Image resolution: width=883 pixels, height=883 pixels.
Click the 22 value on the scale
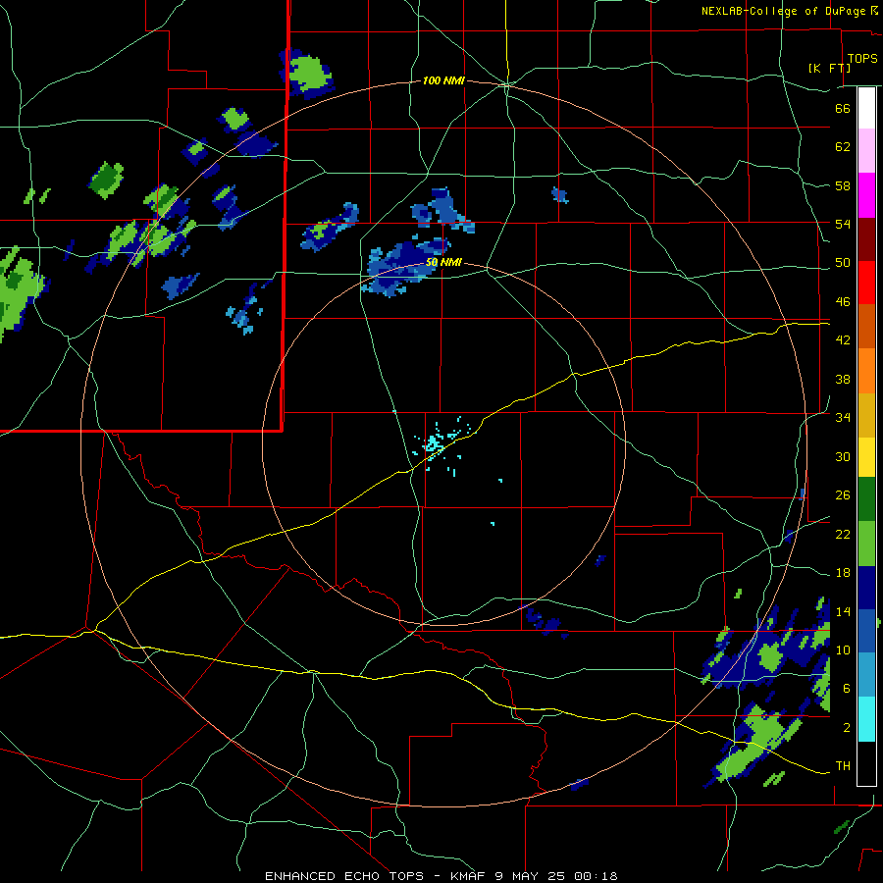[x=843, y=534]
